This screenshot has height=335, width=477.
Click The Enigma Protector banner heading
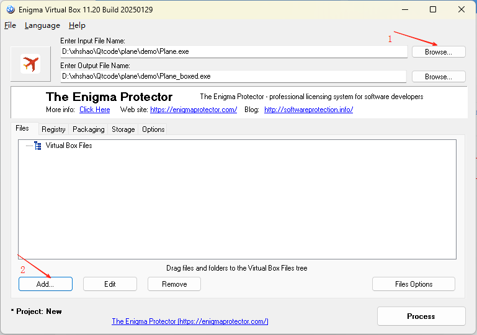pyautogui.click(x=109, y=97)
